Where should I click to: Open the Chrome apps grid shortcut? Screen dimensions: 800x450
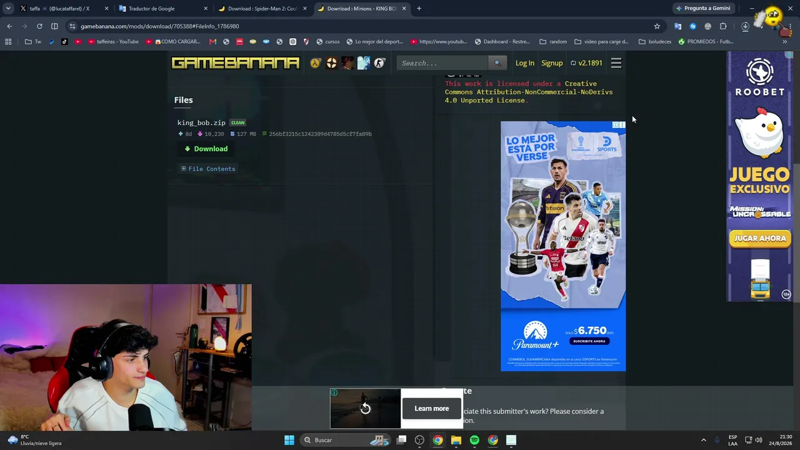tap(8, 42)
